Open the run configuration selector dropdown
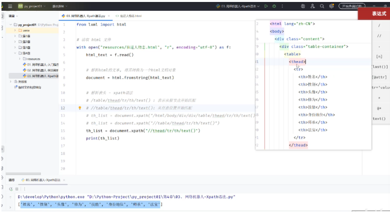 pyautogui.click(x=238, y=6)
